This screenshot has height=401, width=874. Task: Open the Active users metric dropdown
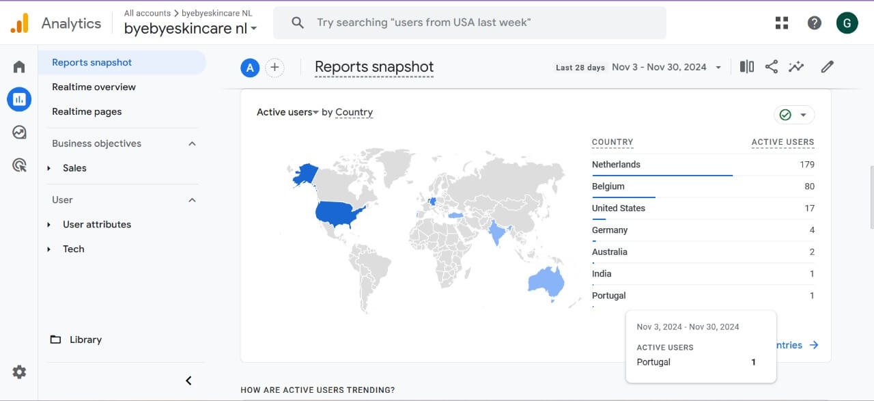point(287,112)
